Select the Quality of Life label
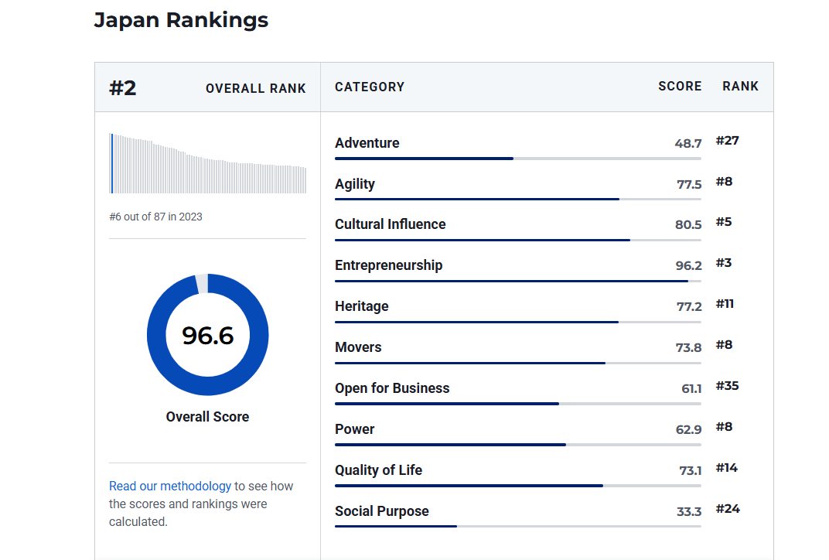The height and width of the screenshot is (560, 829). 378,470
